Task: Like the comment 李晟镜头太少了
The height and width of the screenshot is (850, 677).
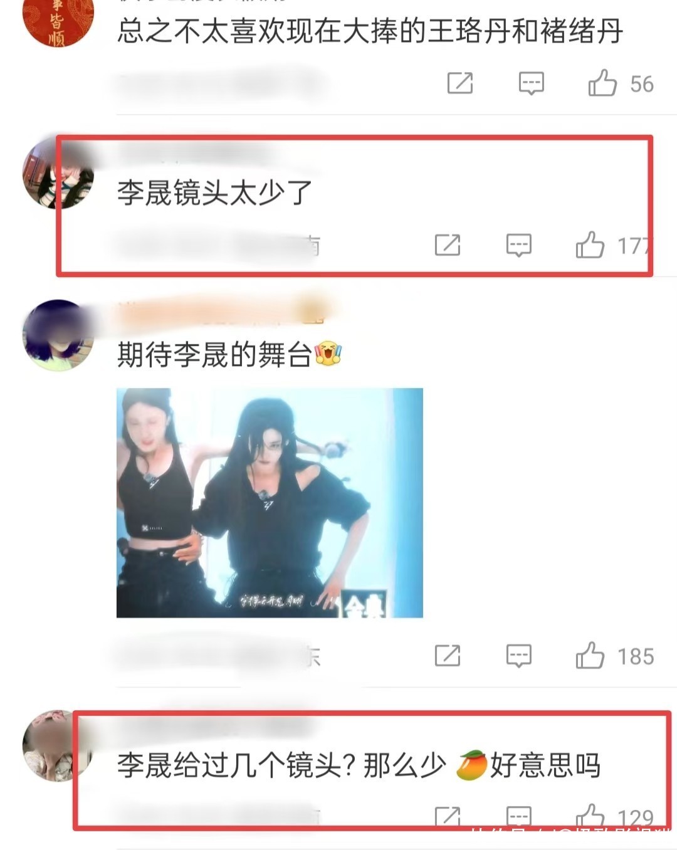Action: (590, 244)
